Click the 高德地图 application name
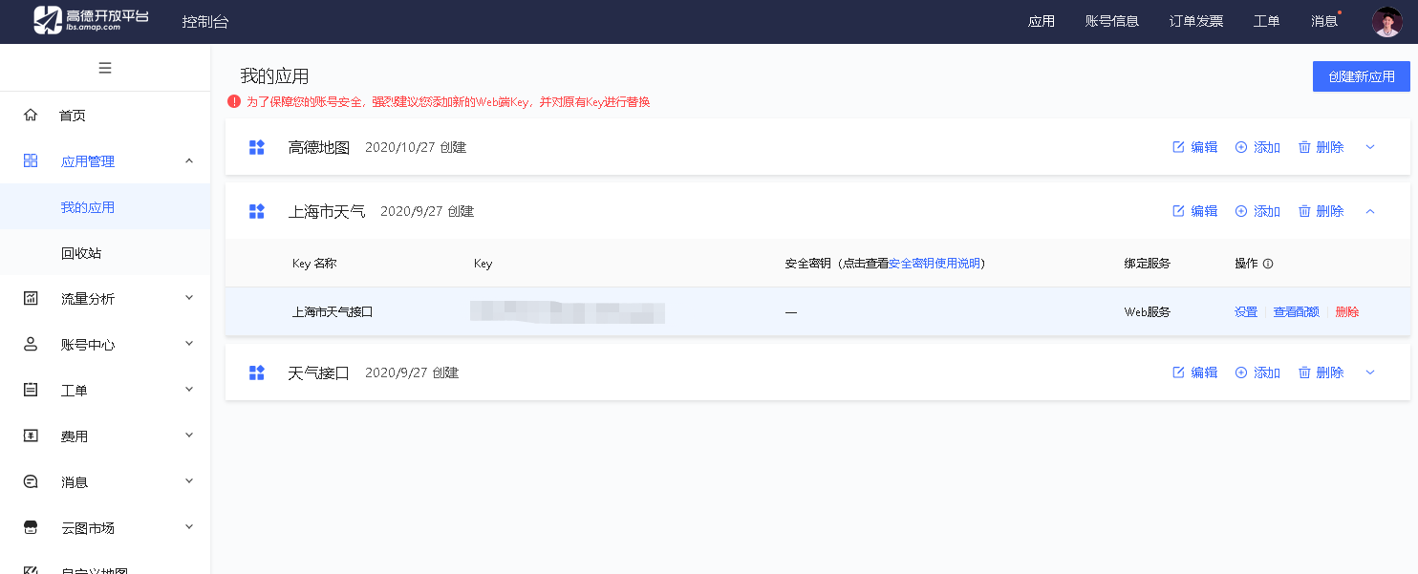 (319, 147)
